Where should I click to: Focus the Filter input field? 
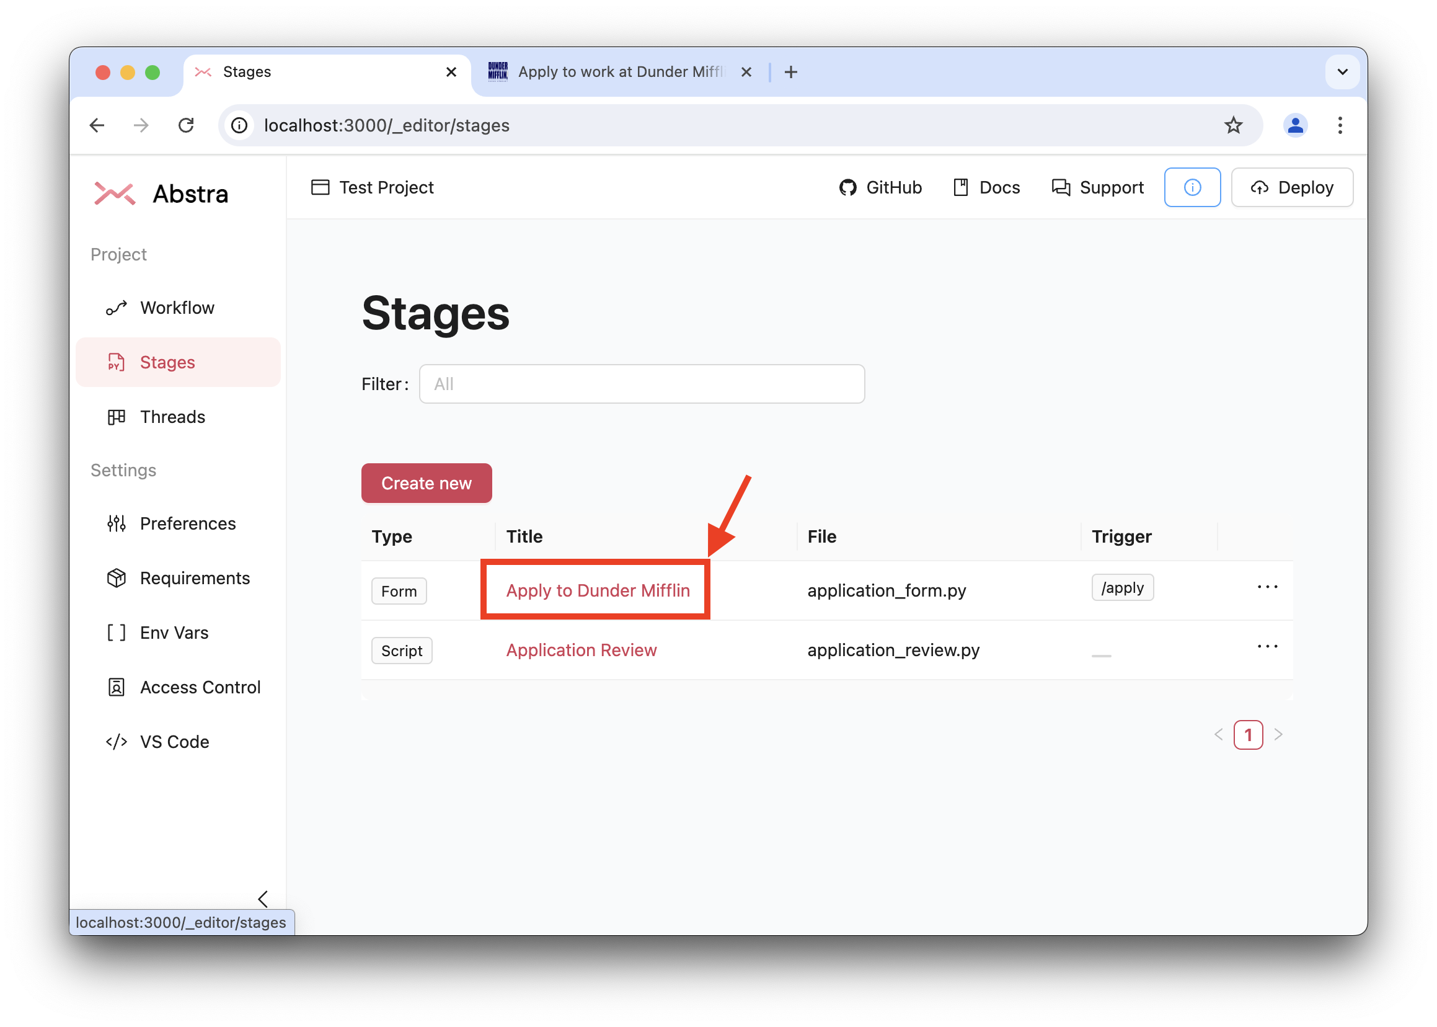point(642,384)
